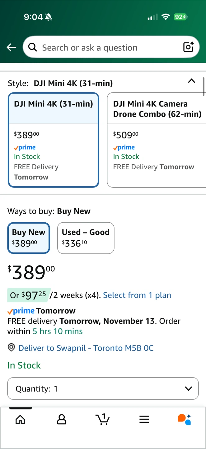The height and width of the screenshot is (449, 206).
Task: Open the account profile icon
Action: 62,419
